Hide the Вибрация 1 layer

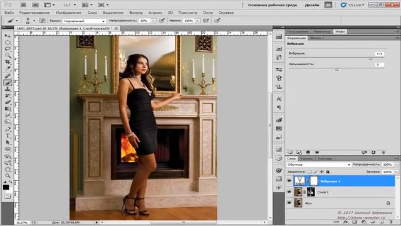pos(289,181)
